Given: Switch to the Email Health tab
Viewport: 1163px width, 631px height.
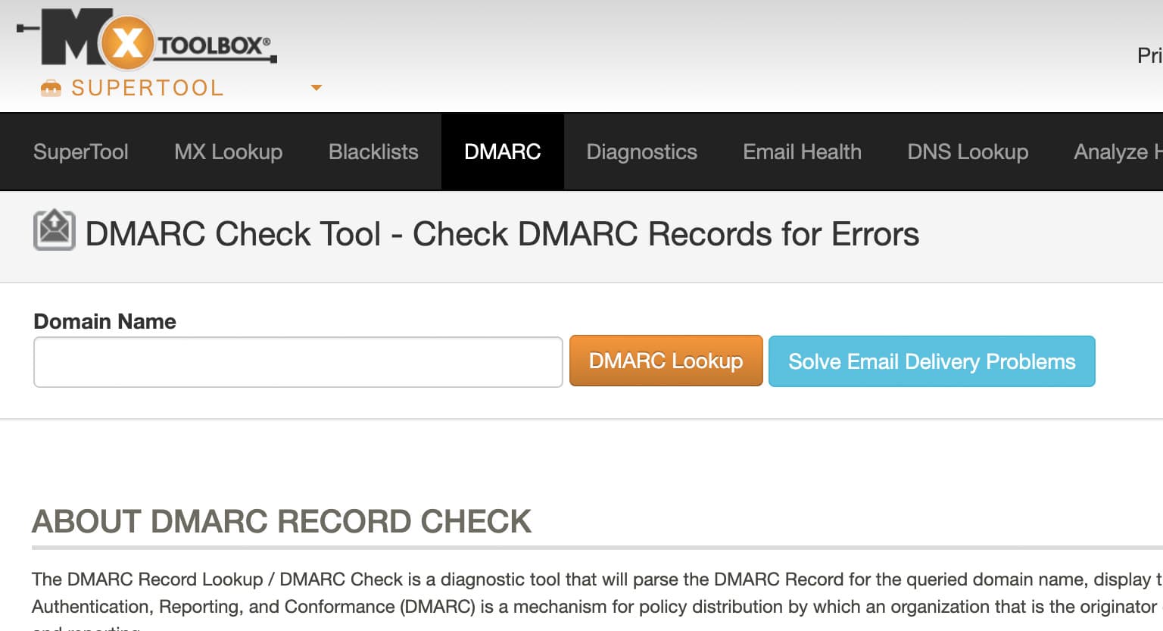Looking at the screenshot, I should coord(802,152).
